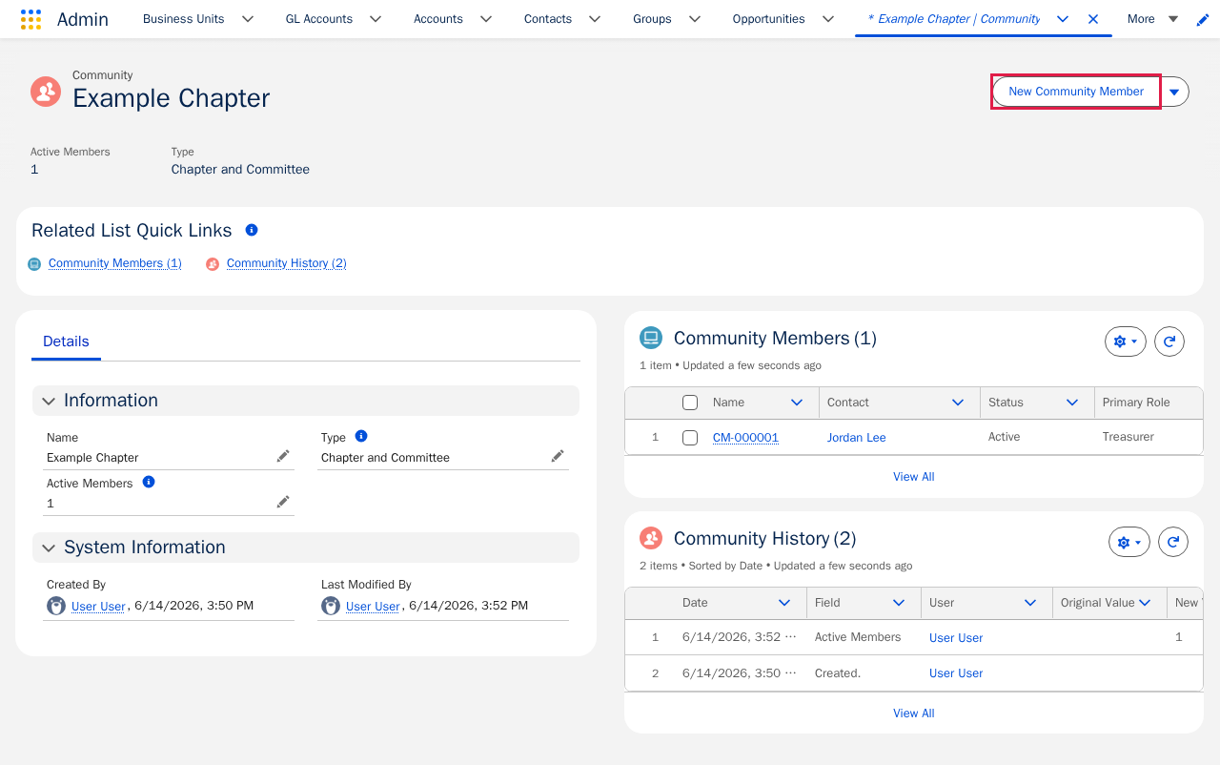Open the App Launcher dots icon
The image size is (1220, 765).
pos(30,19)
